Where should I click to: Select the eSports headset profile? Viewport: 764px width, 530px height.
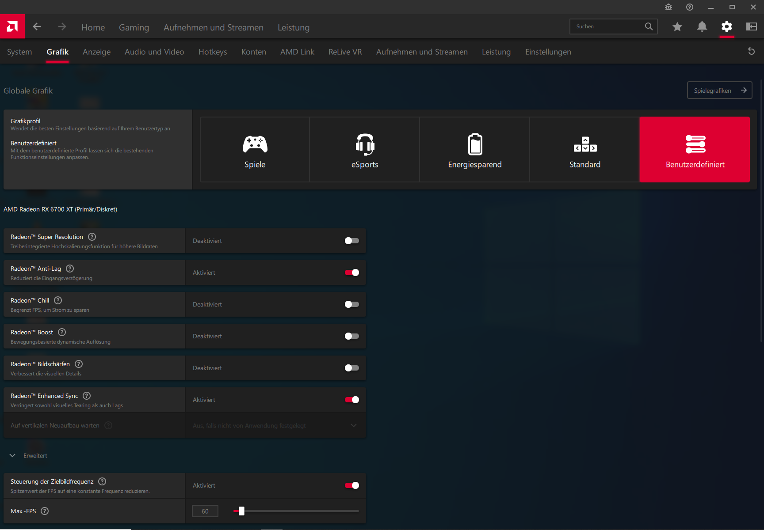click(365, 149)
